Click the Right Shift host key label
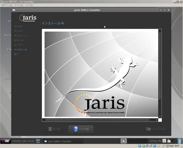This screenshot has width=183, height=148. pos(174,146)
